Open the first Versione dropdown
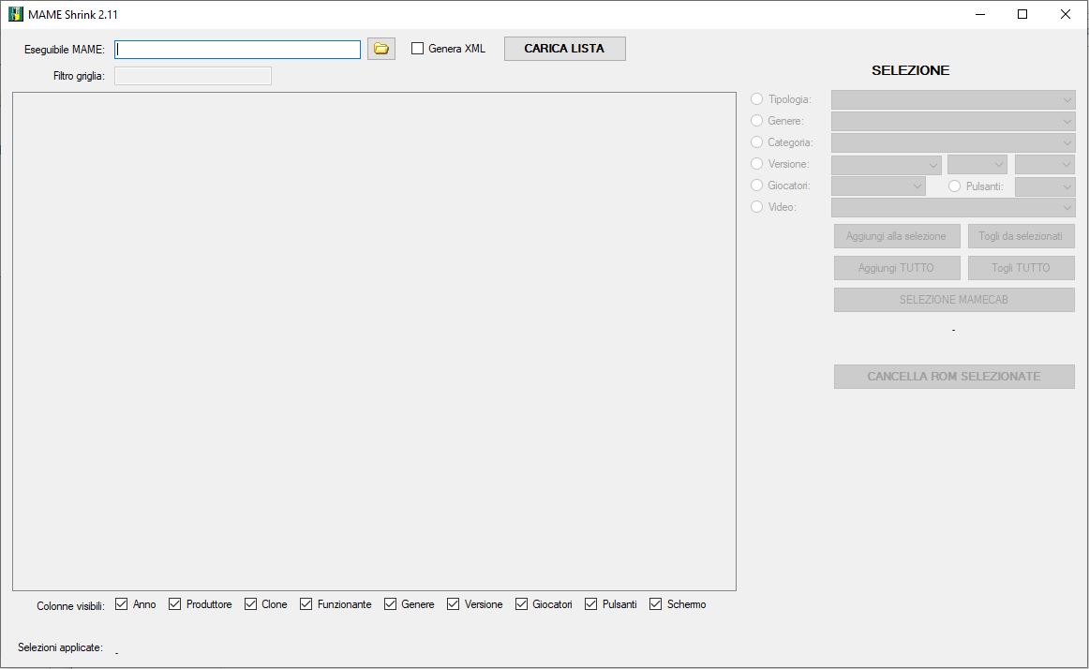This screenshot has height=669, width=1089. (887, 165)
